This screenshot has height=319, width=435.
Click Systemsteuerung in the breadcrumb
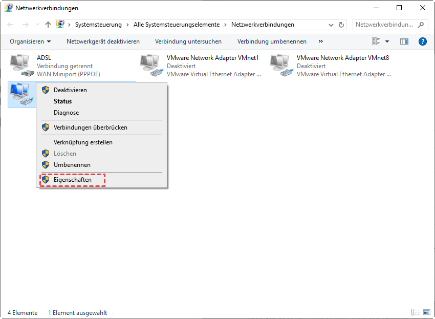(x=98, y=25)
